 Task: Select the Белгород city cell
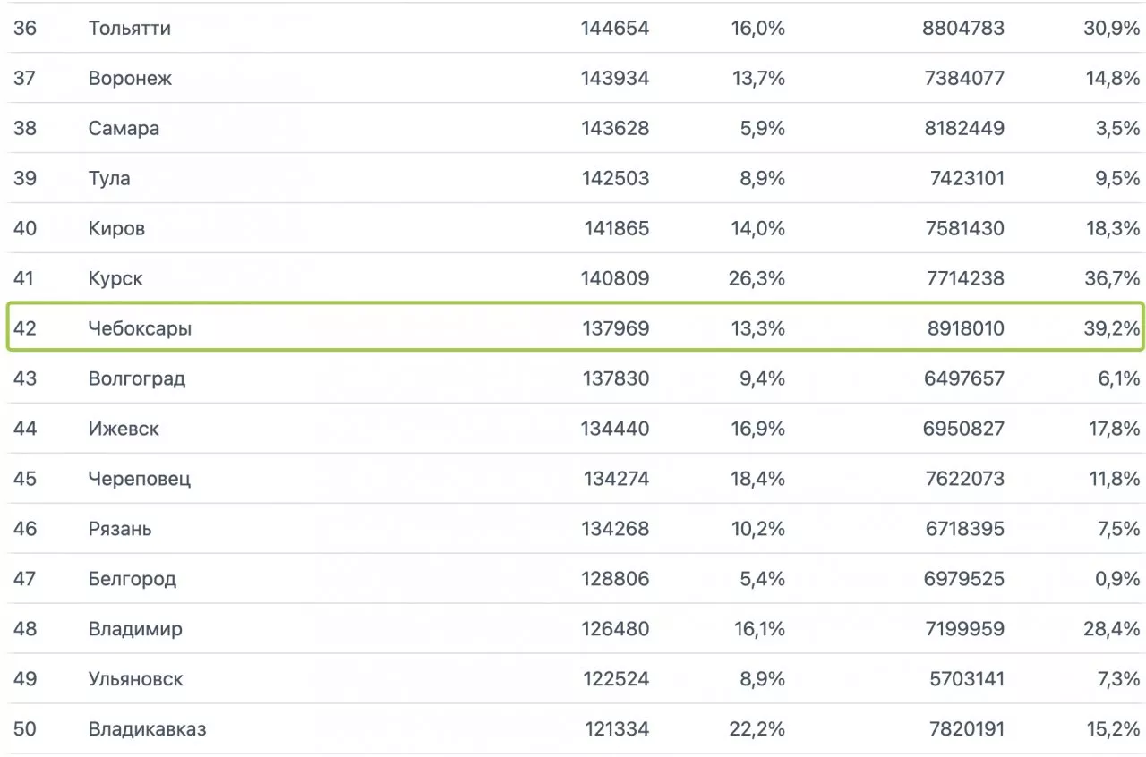pyautogui.click(x=133, y=580)
